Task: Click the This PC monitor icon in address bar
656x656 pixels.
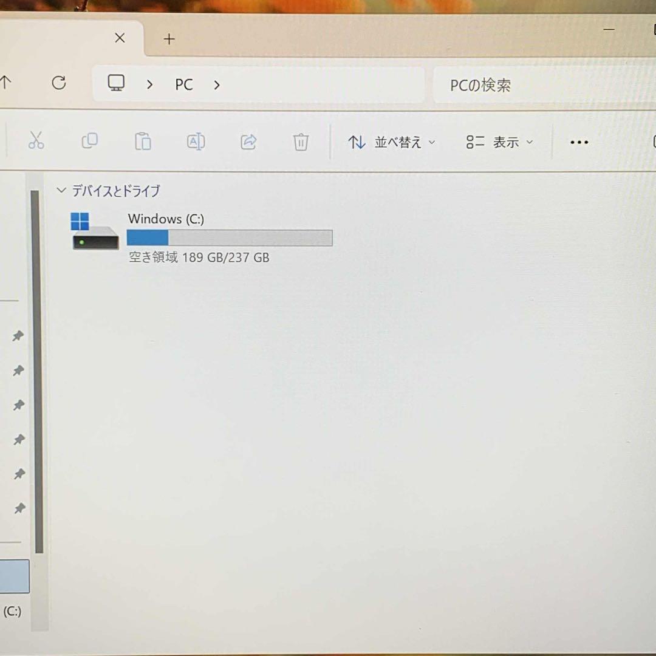Action: [x=115, y=83]
